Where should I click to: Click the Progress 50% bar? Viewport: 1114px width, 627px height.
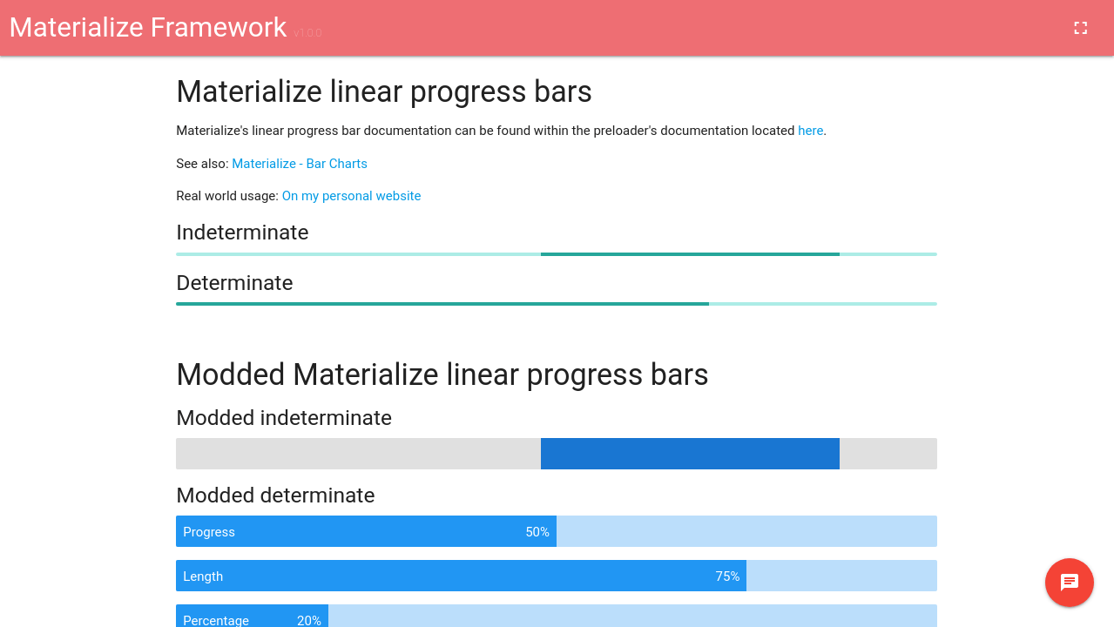click(x=556, y=531)
